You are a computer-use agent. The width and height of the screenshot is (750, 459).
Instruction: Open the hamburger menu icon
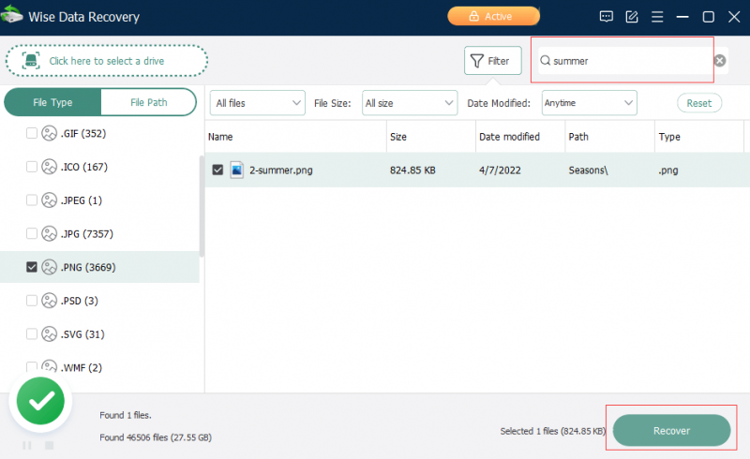(657, 17)
